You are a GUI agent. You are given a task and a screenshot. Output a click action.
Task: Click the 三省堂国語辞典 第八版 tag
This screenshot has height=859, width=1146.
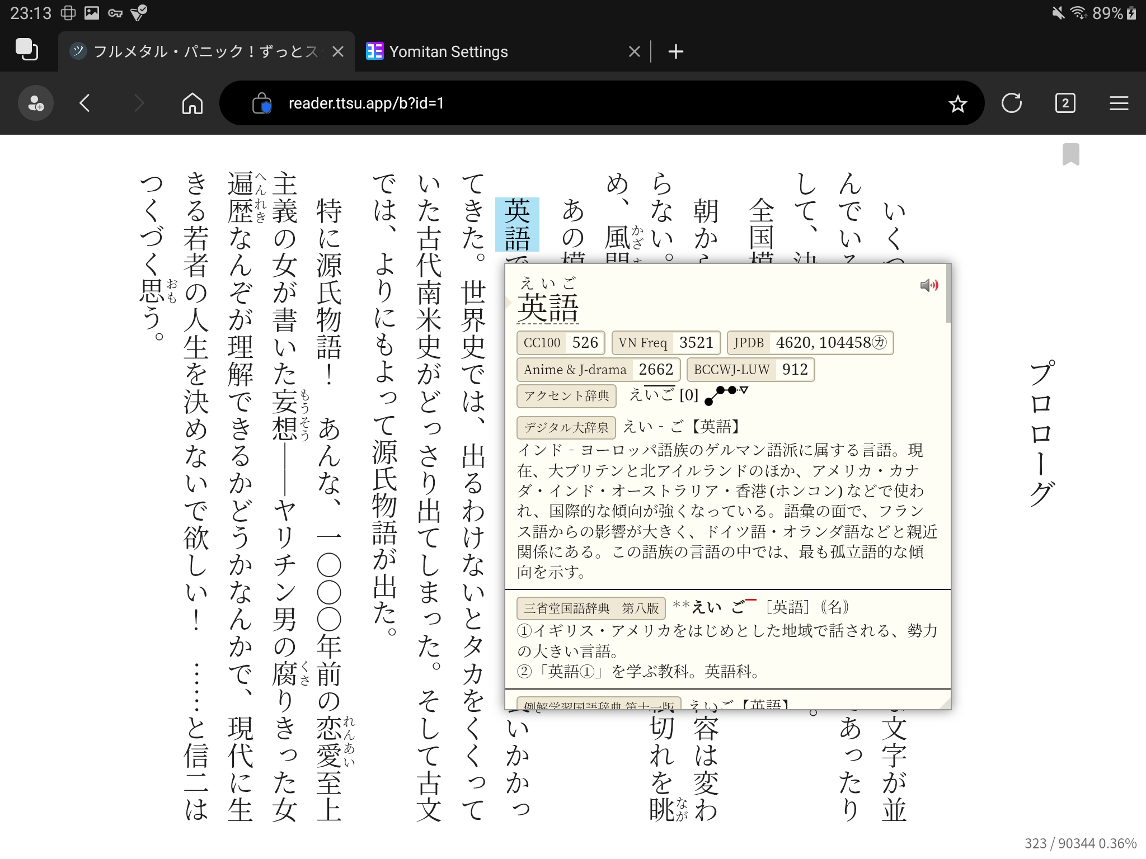[591, 608]
